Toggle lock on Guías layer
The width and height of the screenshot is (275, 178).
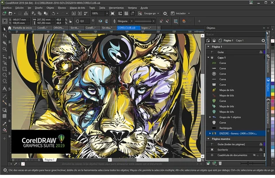pyautogui.click(x=261, y=52)
